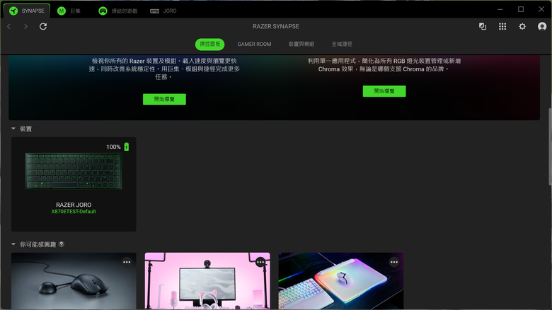Click the keyboard icon beside JORO
The image size is (552, 310).
(x=154, y=11)
